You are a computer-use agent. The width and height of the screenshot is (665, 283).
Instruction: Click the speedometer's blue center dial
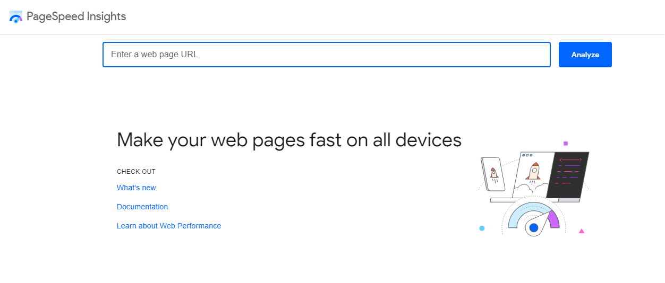click(x=534, y=228)
